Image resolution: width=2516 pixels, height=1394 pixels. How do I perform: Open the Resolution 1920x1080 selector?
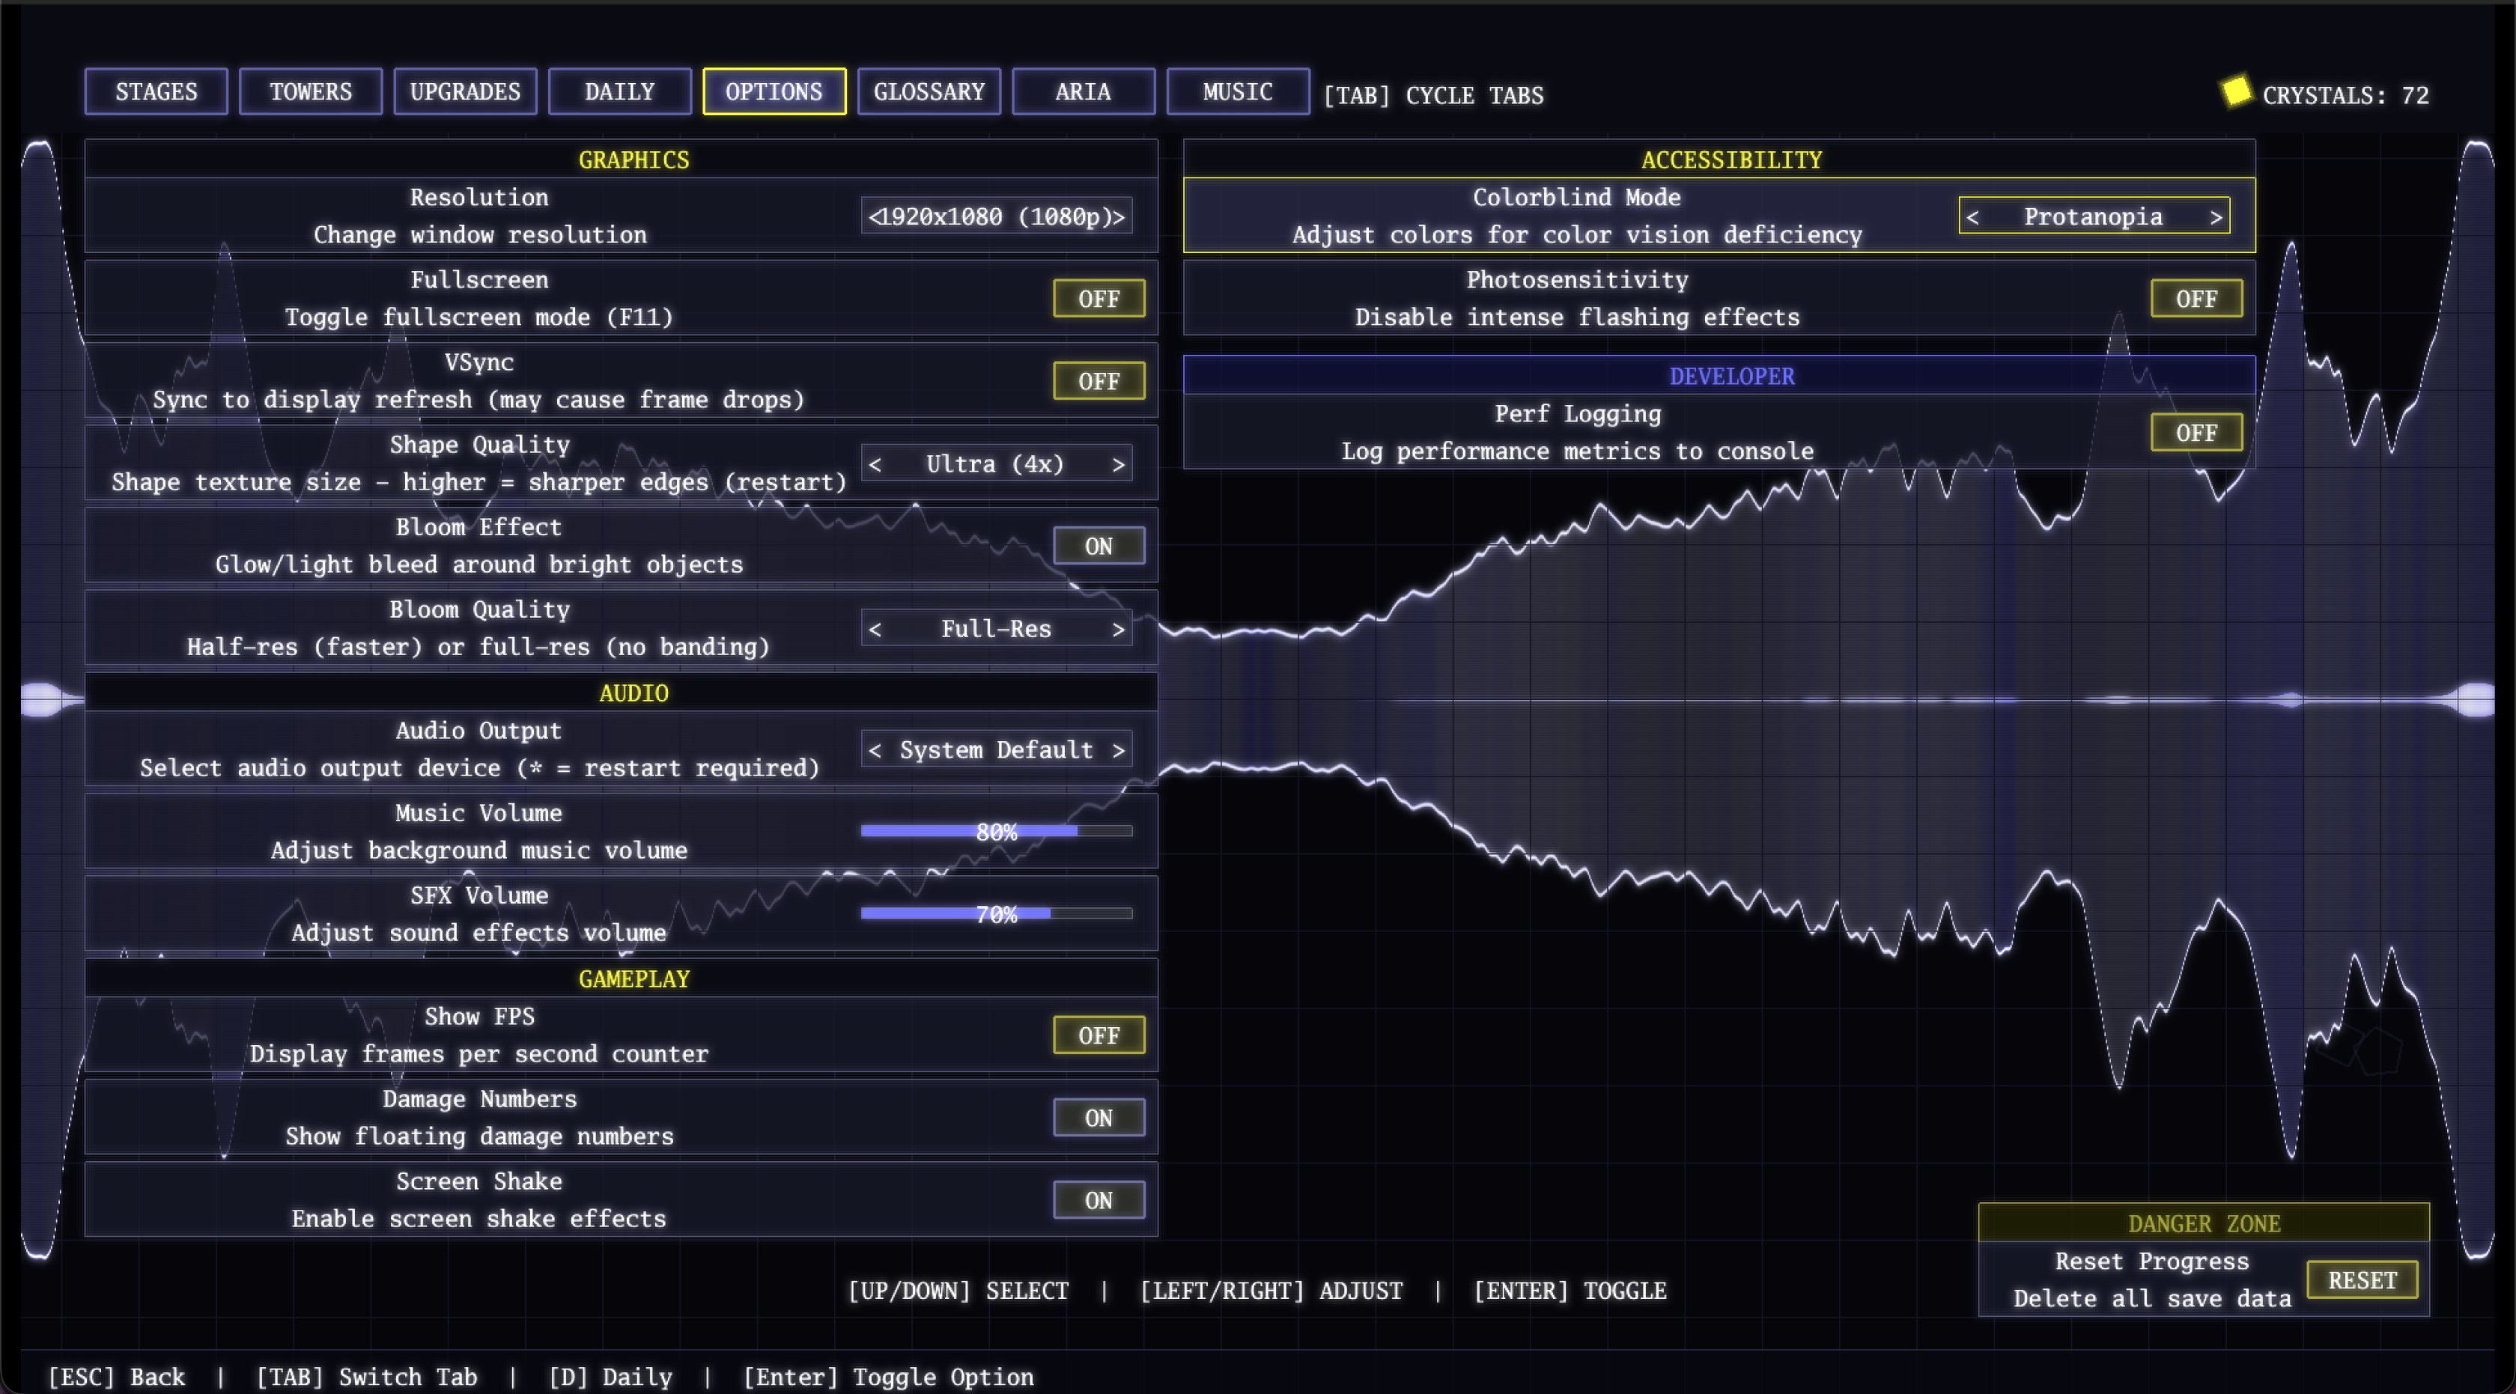(996, 216)
